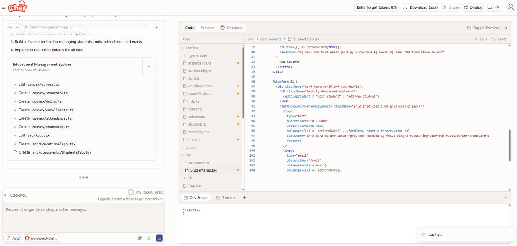The image size is (517, 246).
Task: Open the hamburger menu next to Chef logo
Action: [3, 7]
